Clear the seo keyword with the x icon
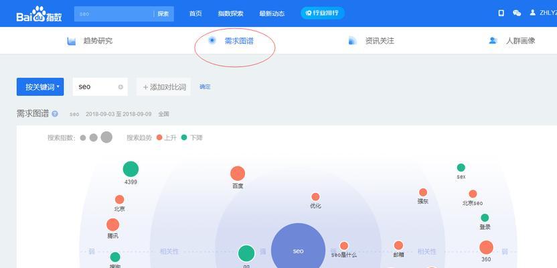 point(121,87)
